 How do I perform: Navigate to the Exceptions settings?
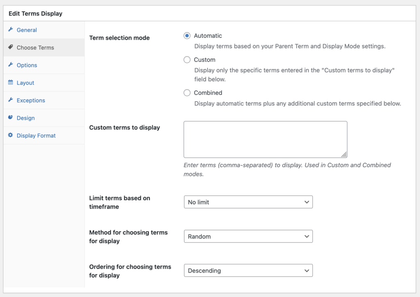click(x=30, y=100)
